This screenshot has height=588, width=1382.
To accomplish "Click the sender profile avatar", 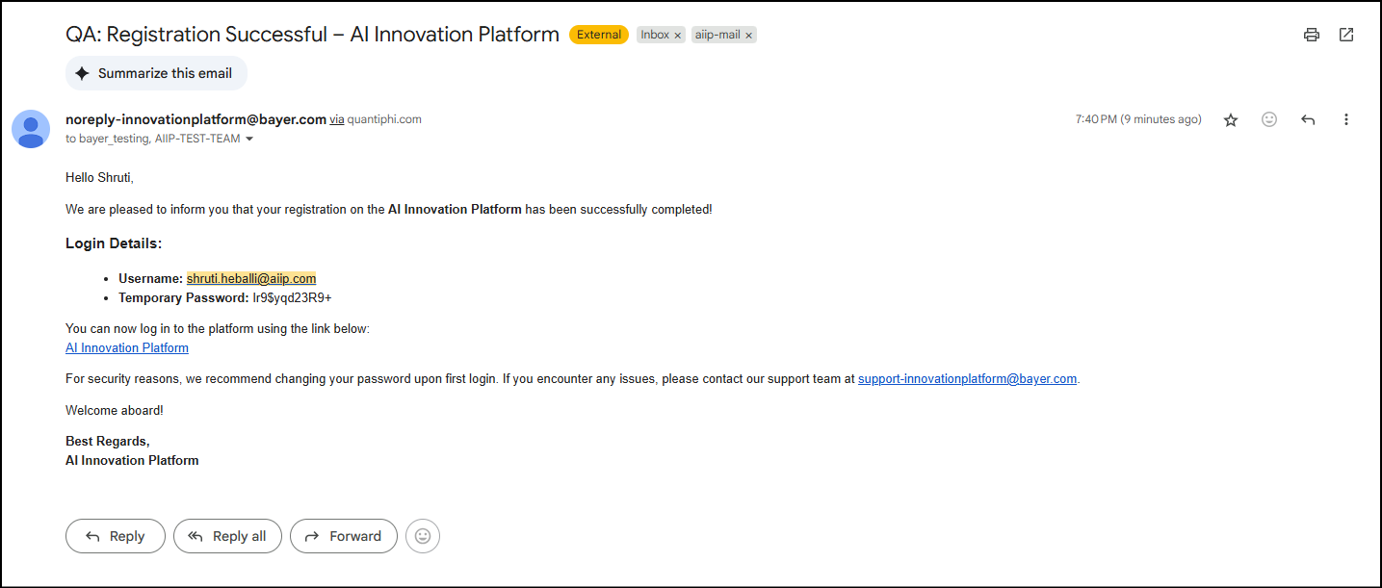I will tap(31, 129).
